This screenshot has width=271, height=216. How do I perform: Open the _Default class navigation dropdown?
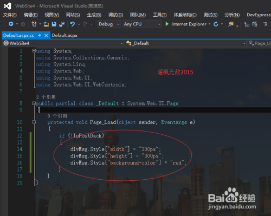click(186, 43)
